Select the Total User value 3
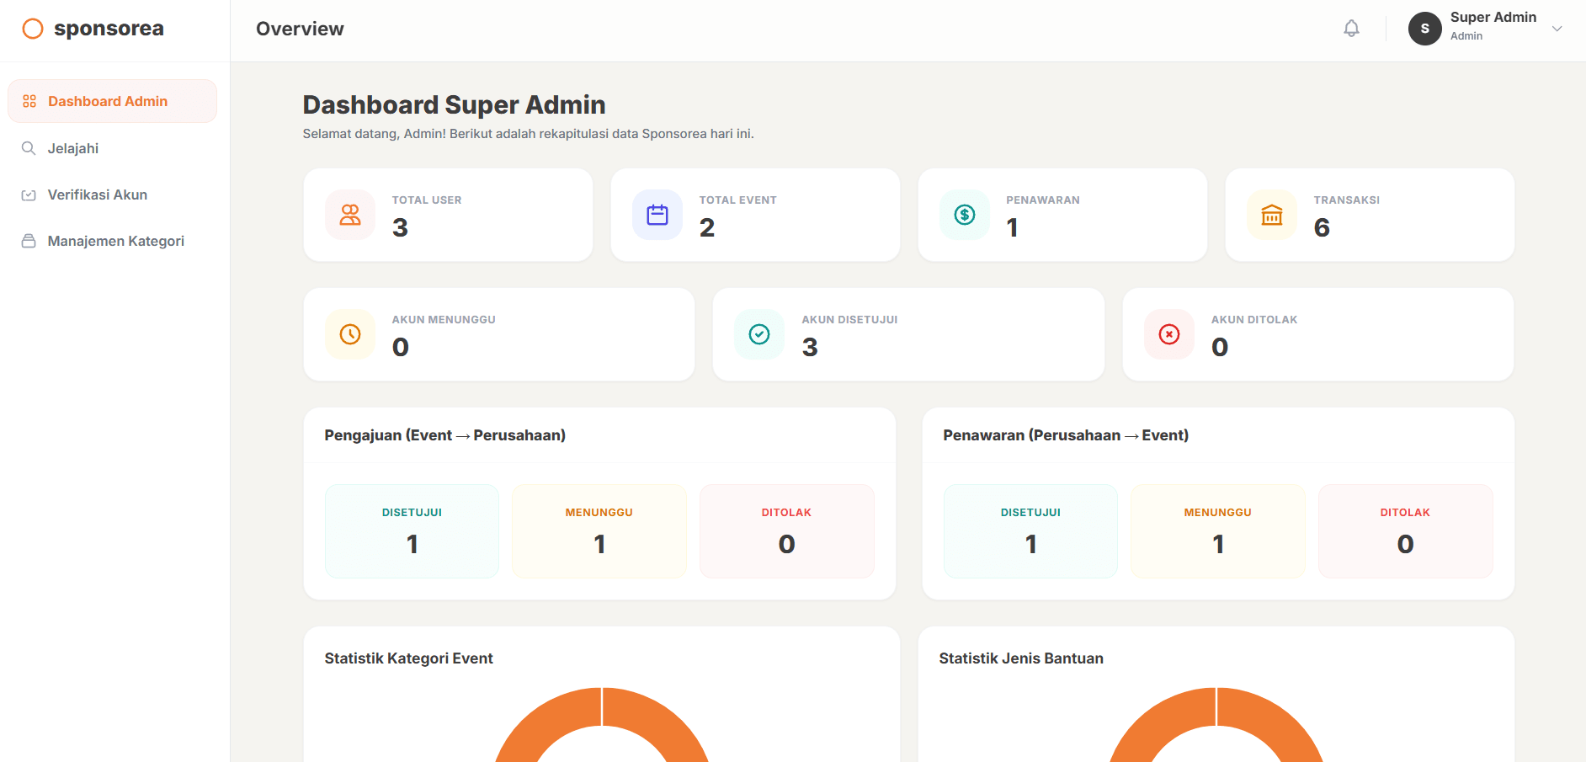 point(400,227)
